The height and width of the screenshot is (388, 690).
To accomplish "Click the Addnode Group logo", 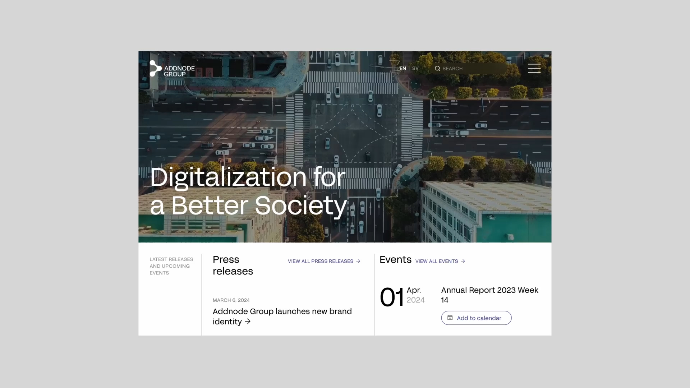I will pos(172,68).
